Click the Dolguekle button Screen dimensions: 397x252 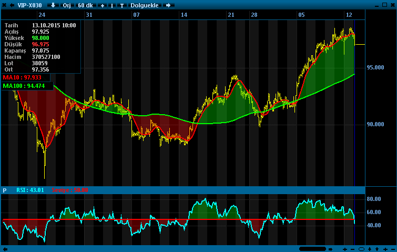click(x=144, y=5)
